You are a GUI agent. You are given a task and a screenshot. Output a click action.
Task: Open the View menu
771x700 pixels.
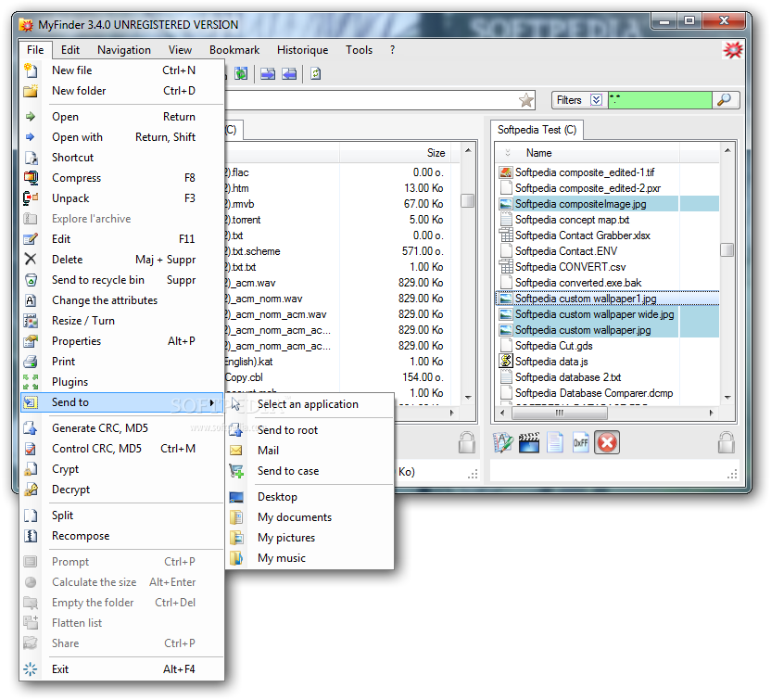[180, 50]
